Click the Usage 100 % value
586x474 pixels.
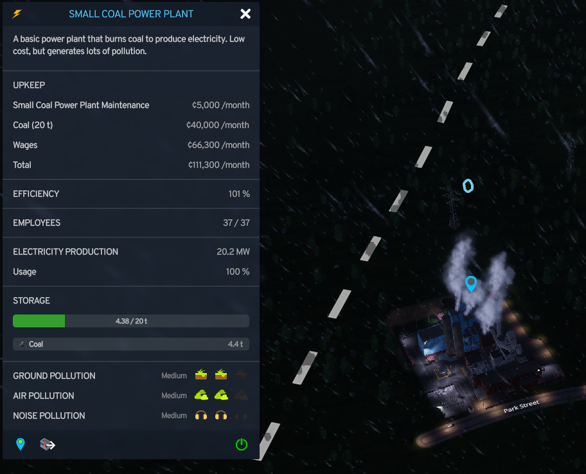(x=238, y=271)
